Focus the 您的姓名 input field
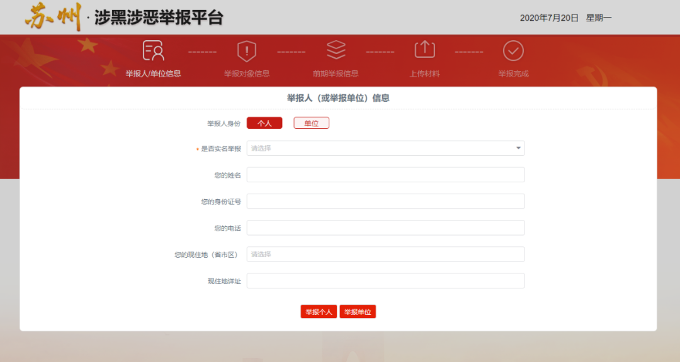The height and width of the screenshot is (362, 680). pos(385,175)
